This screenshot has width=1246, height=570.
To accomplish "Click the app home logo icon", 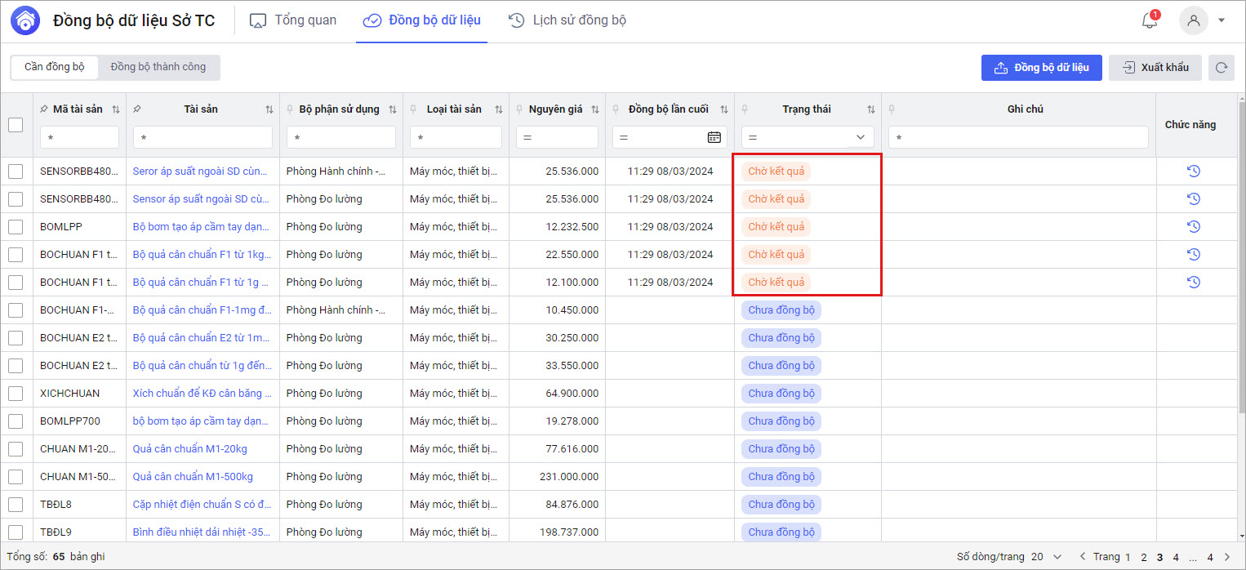I will pyautogui.click(x=24, y=20).
